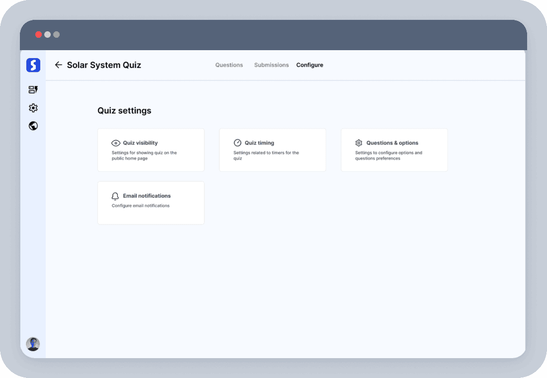Click the eye icon on Quiz visibility
This screenshot has width=547, height=378.
(116, 143)
